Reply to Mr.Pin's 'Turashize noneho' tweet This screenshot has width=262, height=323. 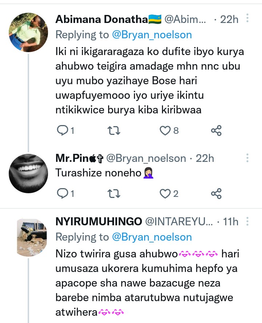tap(63, 194)
